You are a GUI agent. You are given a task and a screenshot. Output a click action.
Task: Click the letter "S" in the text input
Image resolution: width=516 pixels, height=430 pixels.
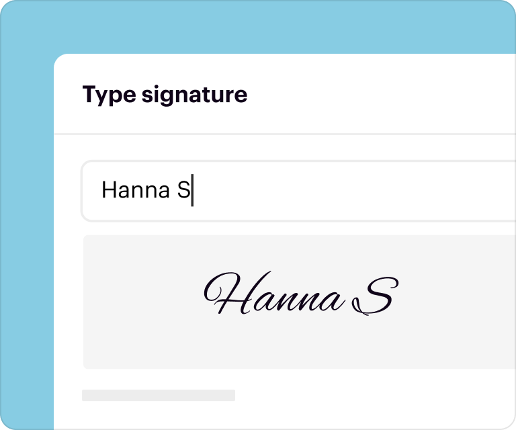pos(184,191)
